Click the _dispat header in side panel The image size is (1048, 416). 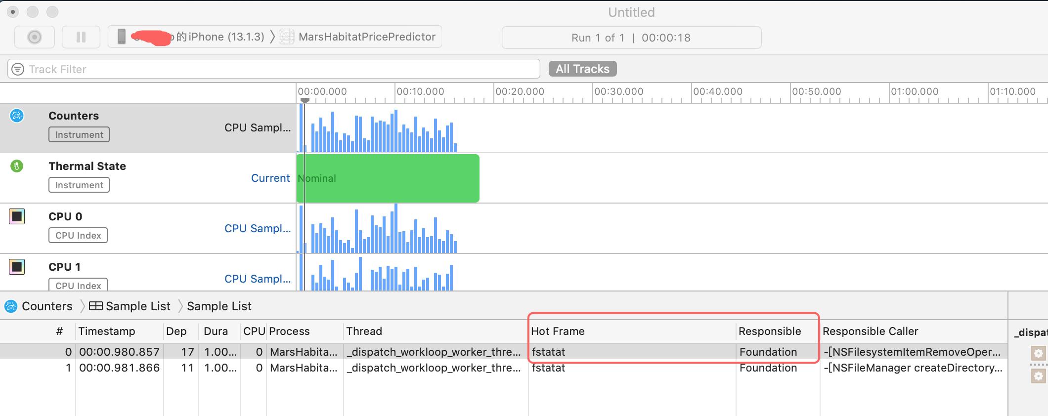click(x=1030, y=333)
